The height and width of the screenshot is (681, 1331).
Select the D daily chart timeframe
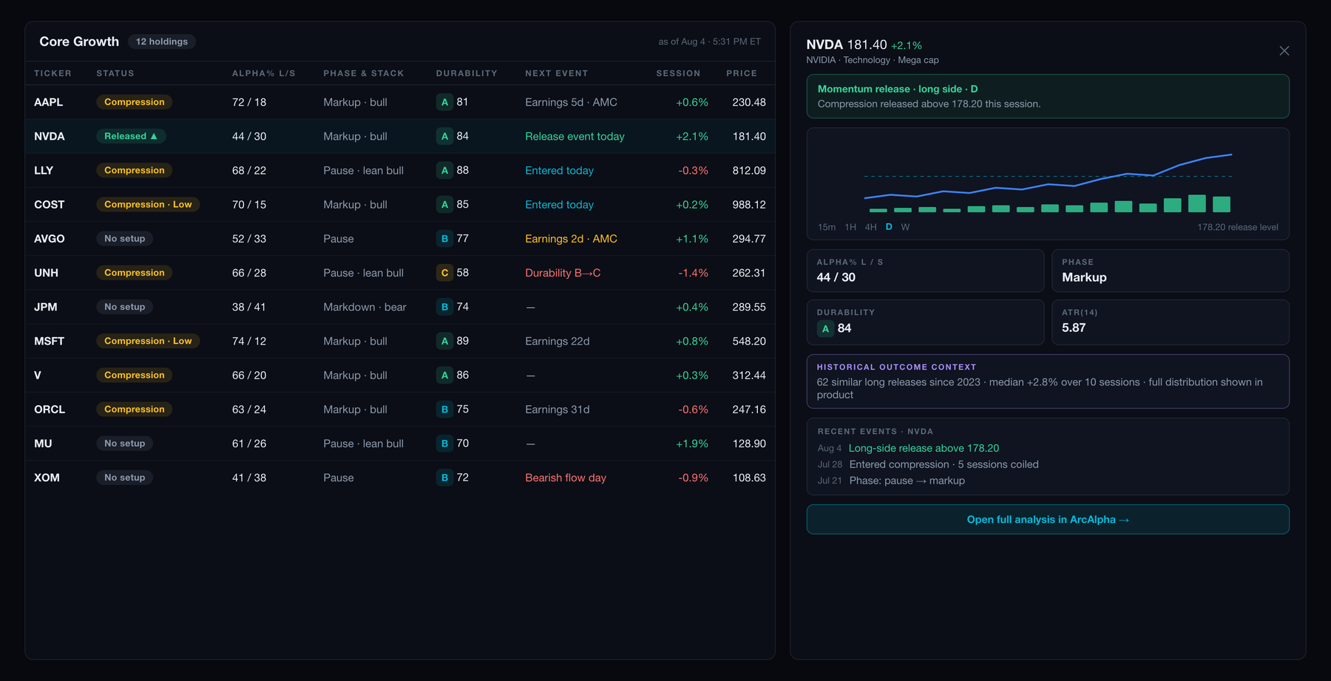point(889,227)
